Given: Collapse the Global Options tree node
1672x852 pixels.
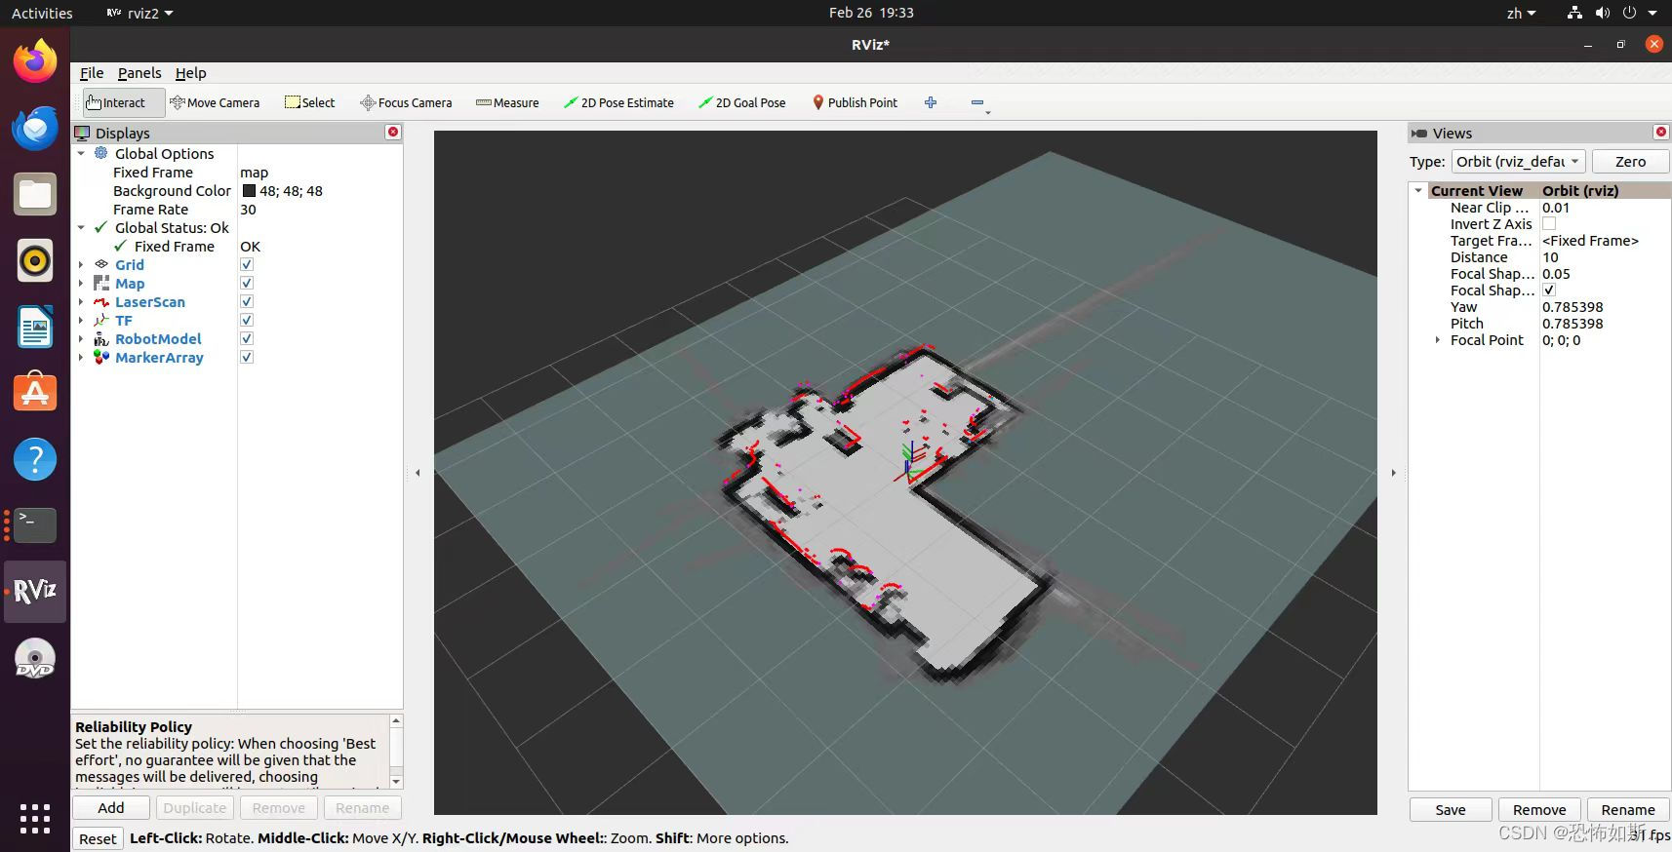Looking at the screenshot, I should click(x=81, y=153).
